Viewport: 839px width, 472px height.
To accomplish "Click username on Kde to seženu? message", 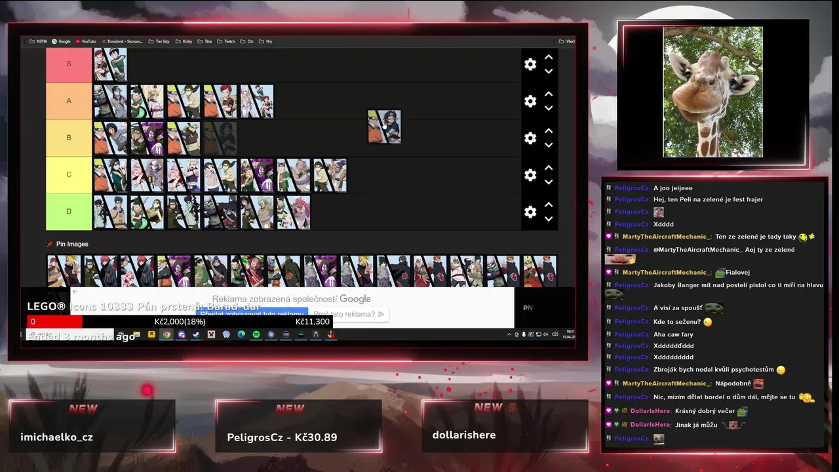I will tap(632, 321).
